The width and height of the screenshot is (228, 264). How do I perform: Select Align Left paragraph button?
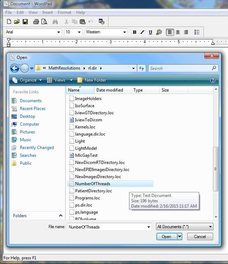[170, 32]
